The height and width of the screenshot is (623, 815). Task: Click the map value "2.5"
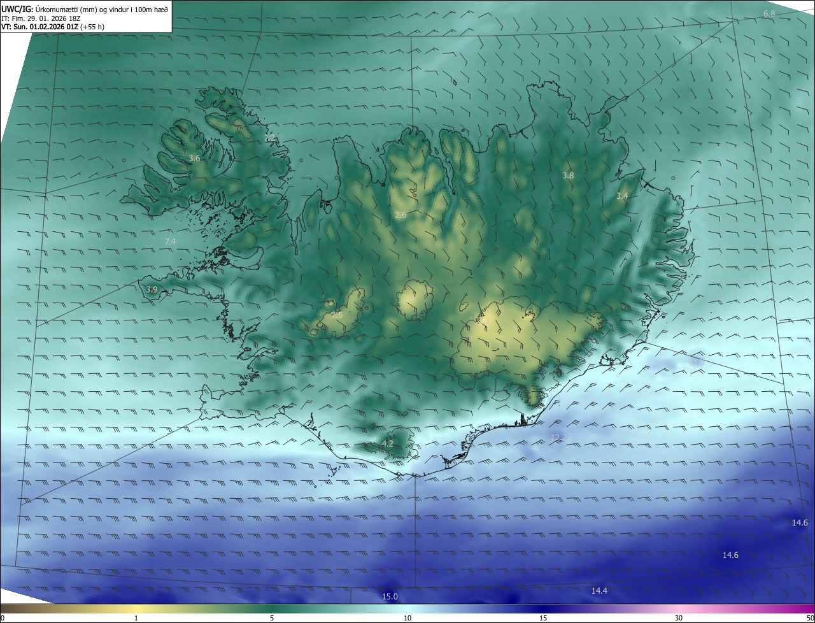coord(337,315)
